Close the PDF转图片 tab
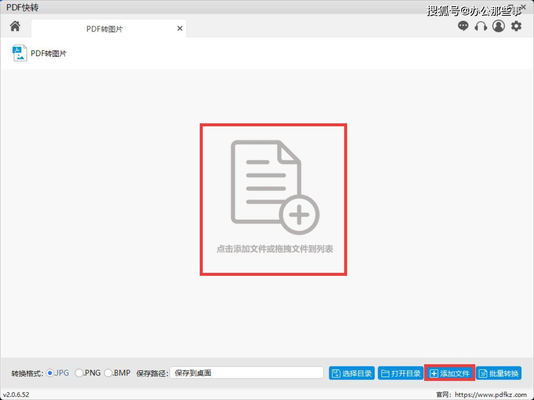The width and height of the screenshot is (534, 400). tap(180, 28)
